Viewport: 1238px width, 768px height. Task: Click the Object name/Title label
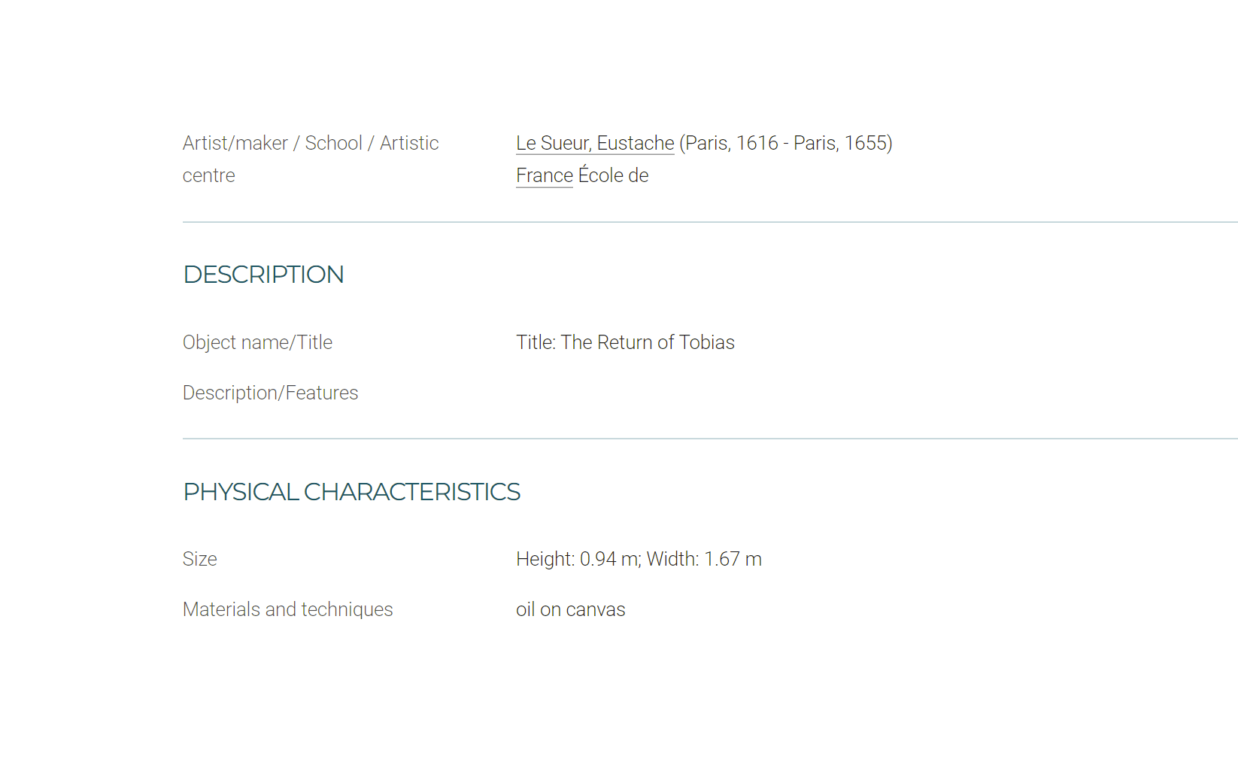[x=257, y=342]
